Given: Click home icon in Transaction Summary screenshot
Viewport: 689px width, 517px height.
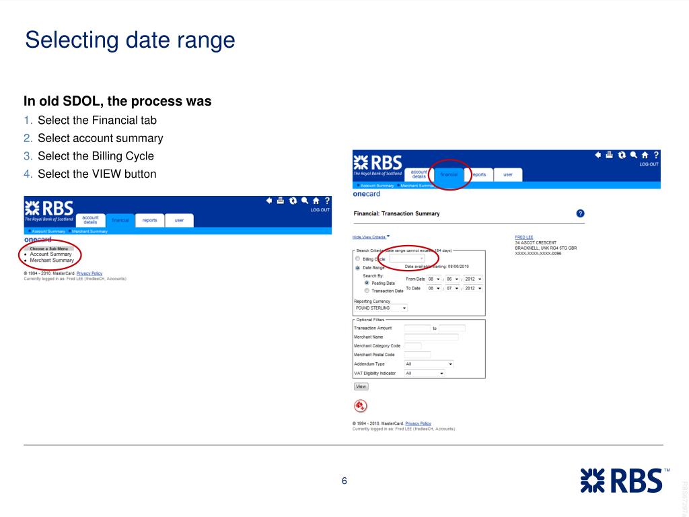Looking at the screenshot, I should pos(645,155).
